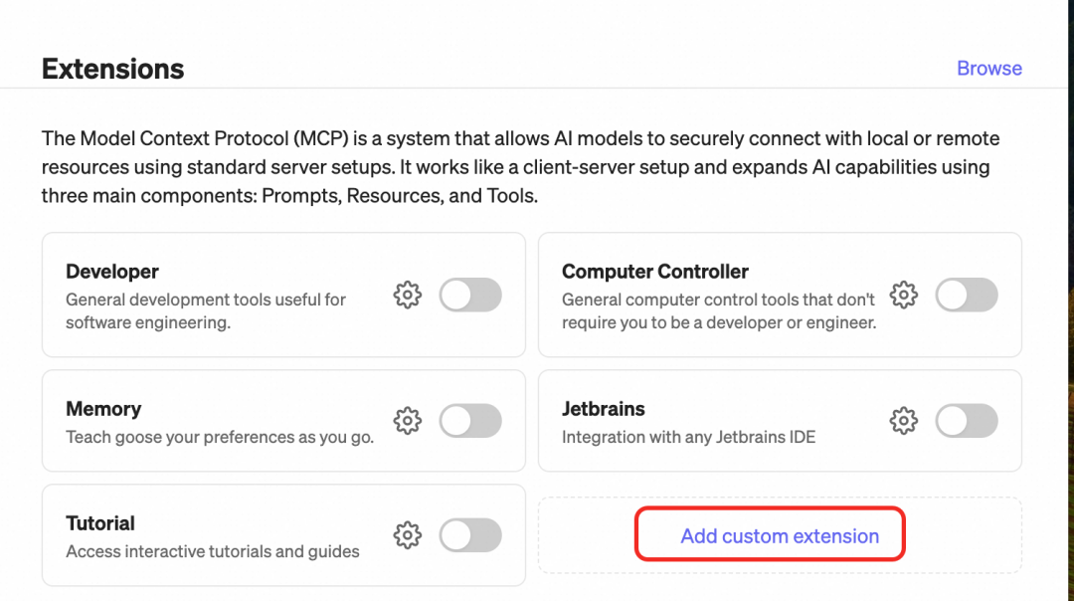Open Developer extension settings gear
Screen dimensions: 1074x601
[x=407, y=295]
